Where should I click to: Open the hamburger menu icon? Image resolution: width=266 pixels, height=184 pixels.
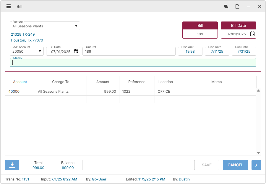coord(9,6)
